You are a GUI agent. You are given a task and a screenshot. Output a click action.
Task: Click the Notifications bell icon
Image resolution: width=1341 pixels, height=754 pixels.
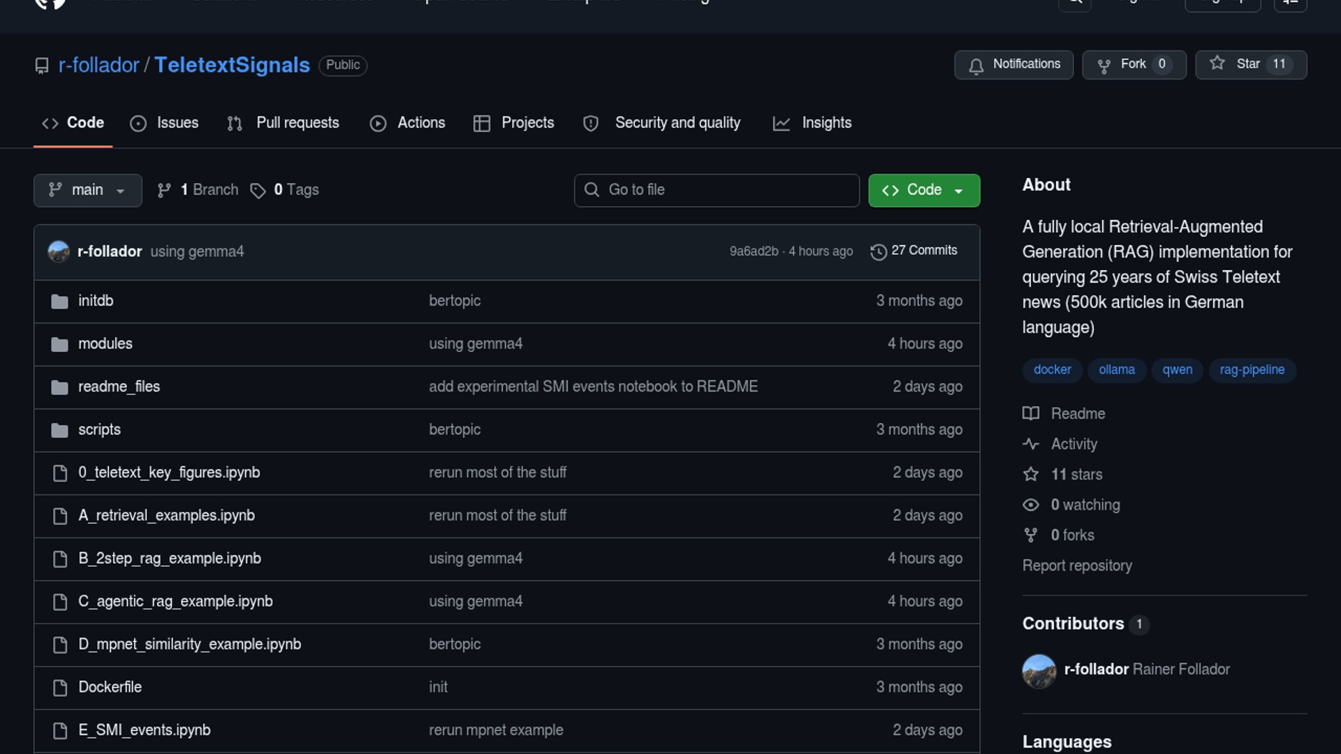[976, 66]
